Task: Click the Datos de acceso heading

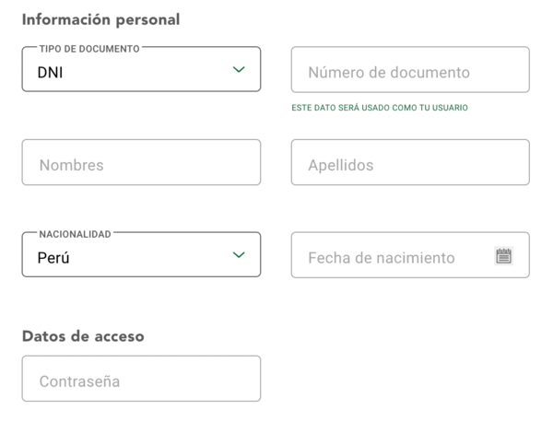Action: pos(82,336)
